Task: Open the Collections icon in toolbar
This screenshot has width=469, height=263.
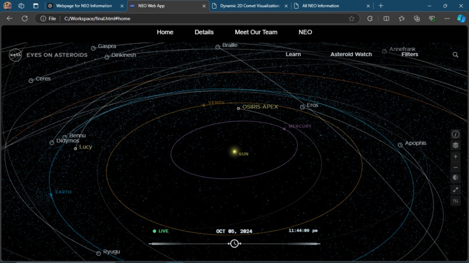Action: tap(417, 19)
